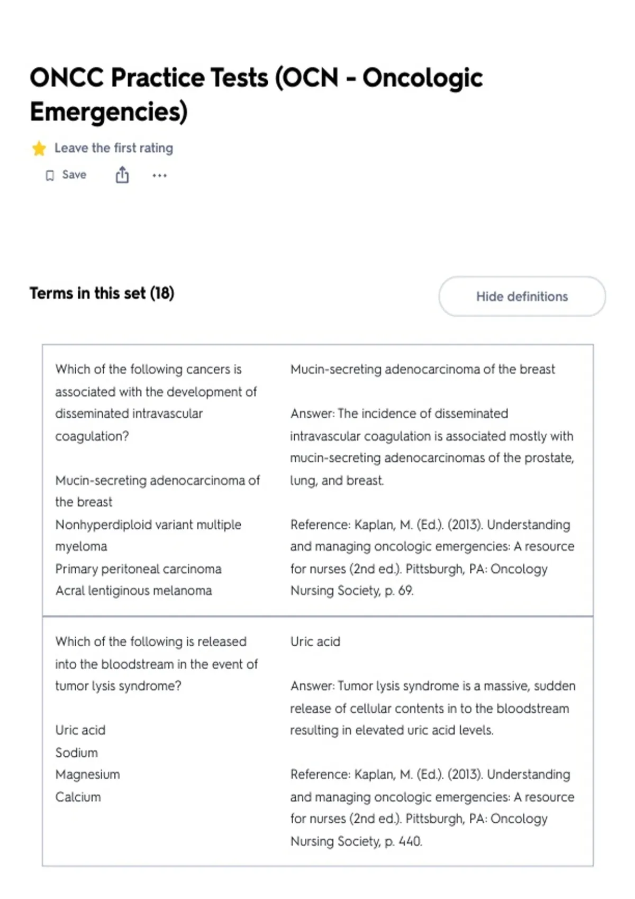Click the Uric acid definition answer

click(x=315, y=641)
